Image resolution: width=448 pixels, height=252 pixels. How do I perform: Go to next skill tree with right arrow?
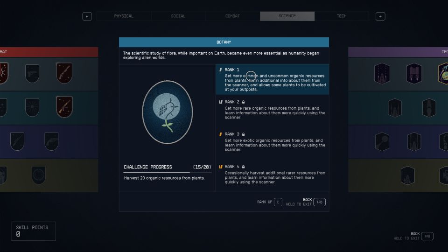point(380,16)
